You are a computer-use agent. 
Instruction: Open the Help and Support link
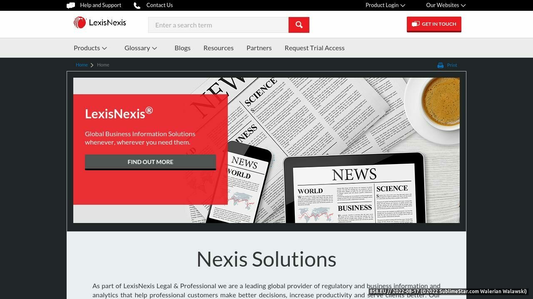(100, 5)
